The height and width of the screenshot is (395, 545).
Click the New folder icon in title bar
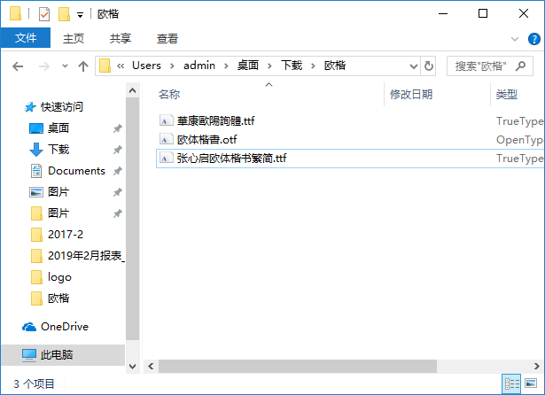65,14
